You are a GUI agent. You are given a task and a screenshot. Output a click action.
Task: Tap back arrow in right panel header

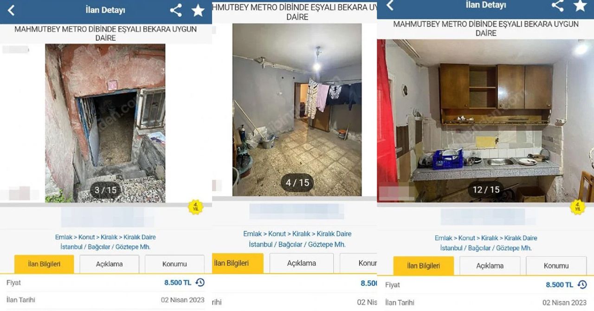pyautogui.click(x=390, y=5)
